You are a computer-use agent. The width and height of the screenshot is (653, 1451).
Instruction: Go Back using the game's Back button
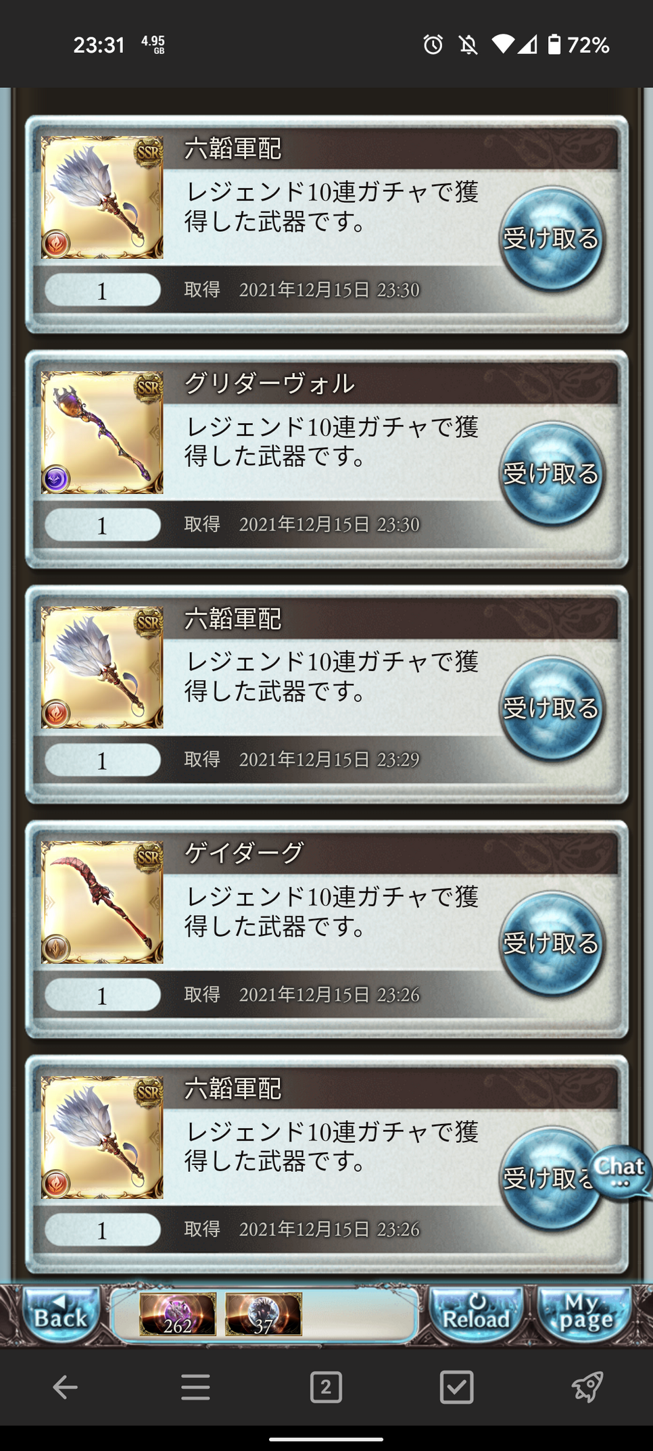(x=60, y=1314)
